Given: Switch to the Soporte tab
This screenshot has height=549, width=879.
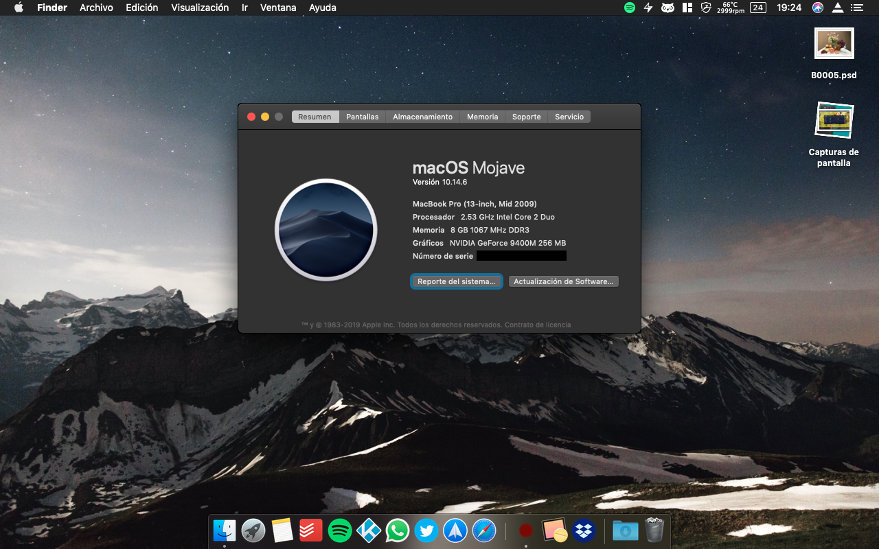Looking at the screenshot, I should 527,117.
